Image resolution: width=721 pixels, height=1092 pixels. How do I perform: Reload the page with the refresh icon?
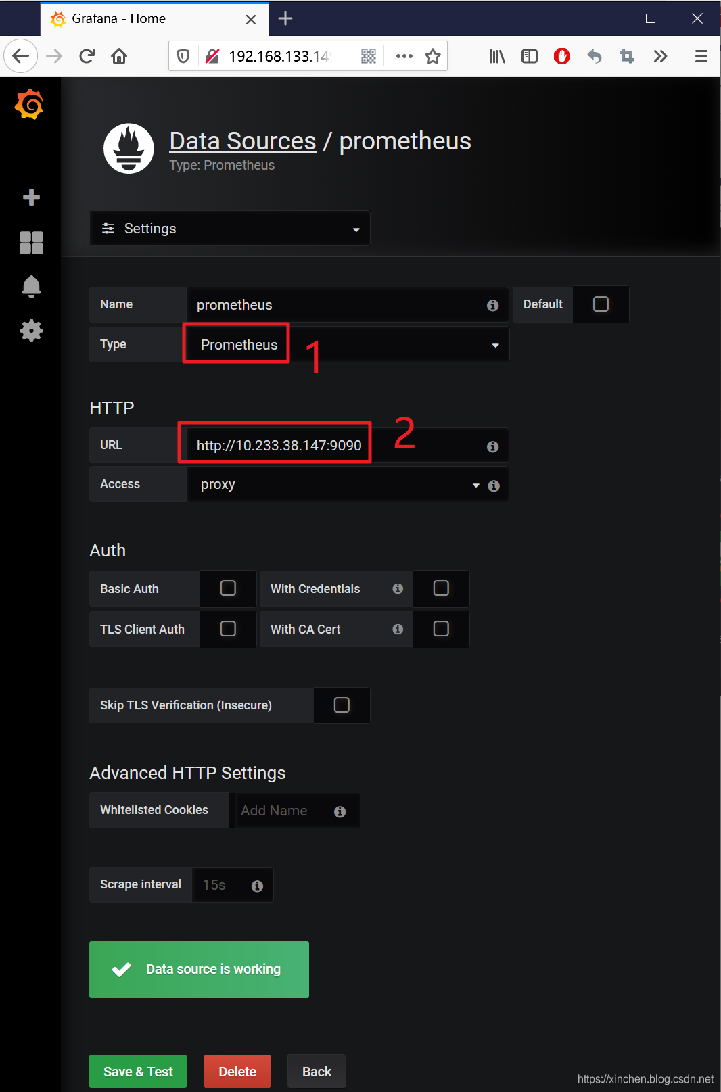point(87,56)
